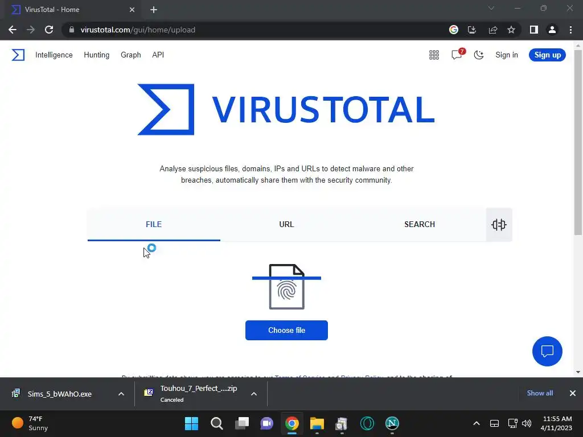Click the Sign up button
583x437 pixels.
click(547, 55)
